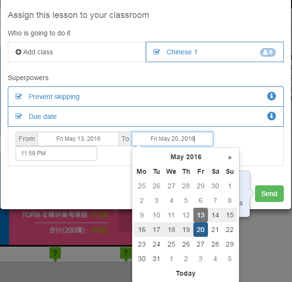Open the May 2016 month selector
The image size is (292, 282).
[x=186, y=157]
